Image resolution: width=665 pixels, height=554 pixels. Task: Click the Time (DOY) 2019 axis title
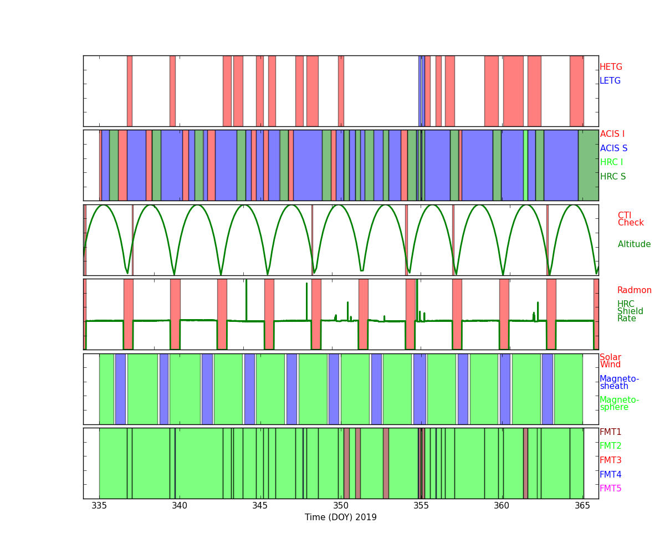pos(340,517)
